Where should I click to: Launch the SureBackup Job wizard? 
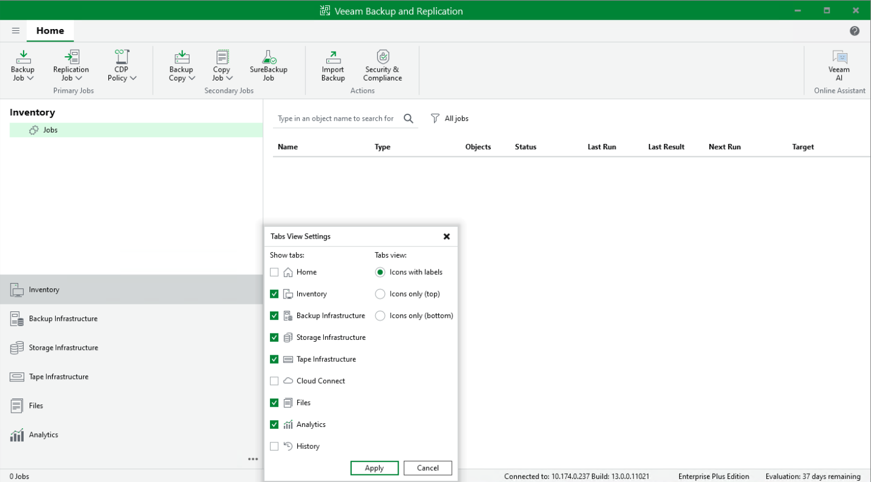(x=269, y=65)
